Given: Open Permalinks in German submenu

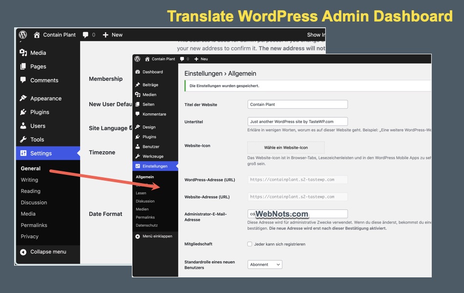Looking at the screenshot, I should pos(145,217).
